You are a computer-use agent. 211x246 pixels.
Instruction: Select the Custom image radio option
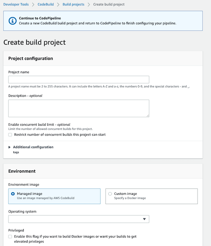[110, 194]
